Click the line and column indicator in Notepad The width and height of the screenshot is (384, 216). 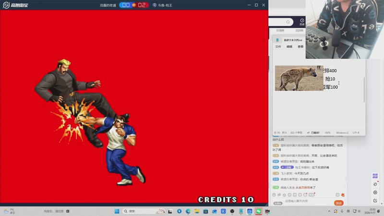coord(280,133)
